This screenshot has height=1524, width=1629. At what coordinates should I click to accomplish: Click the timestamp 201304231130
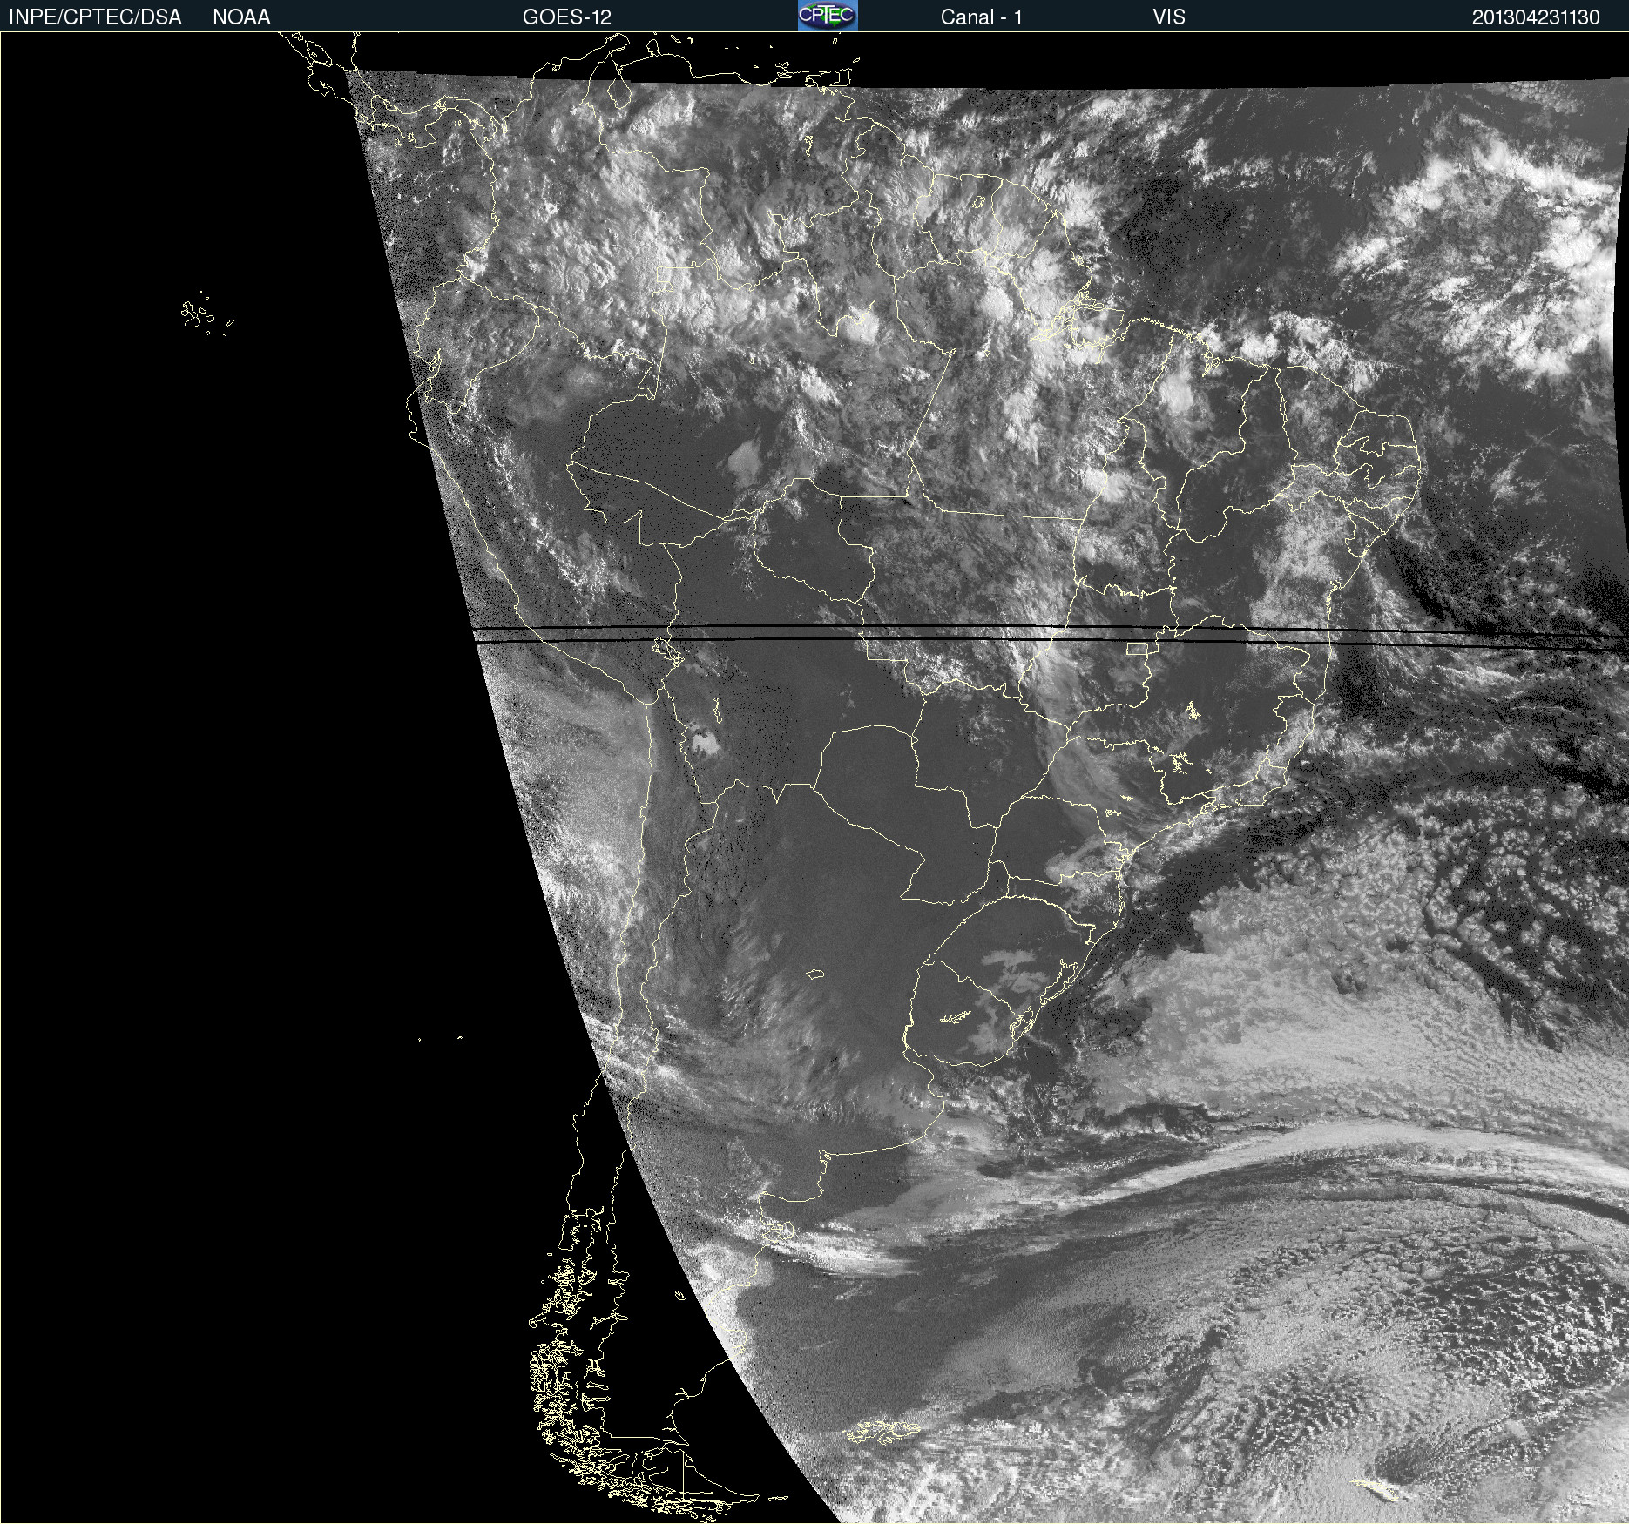(x=1536, y=17)
